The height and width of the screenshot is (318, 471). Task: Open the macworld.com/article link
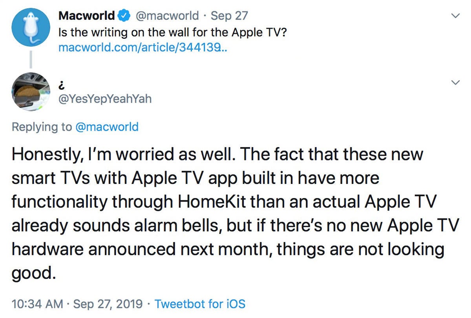click(x=143, y=48)
